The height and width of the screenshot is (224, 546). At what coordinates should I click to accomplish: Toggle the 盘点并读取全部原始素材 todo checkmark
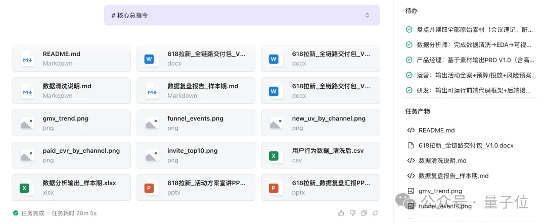pyautogui.click(x=409, y=30)
